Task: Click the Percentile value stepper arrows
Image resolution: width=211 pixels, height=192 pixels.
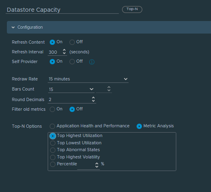Action: tap(97, 165)
